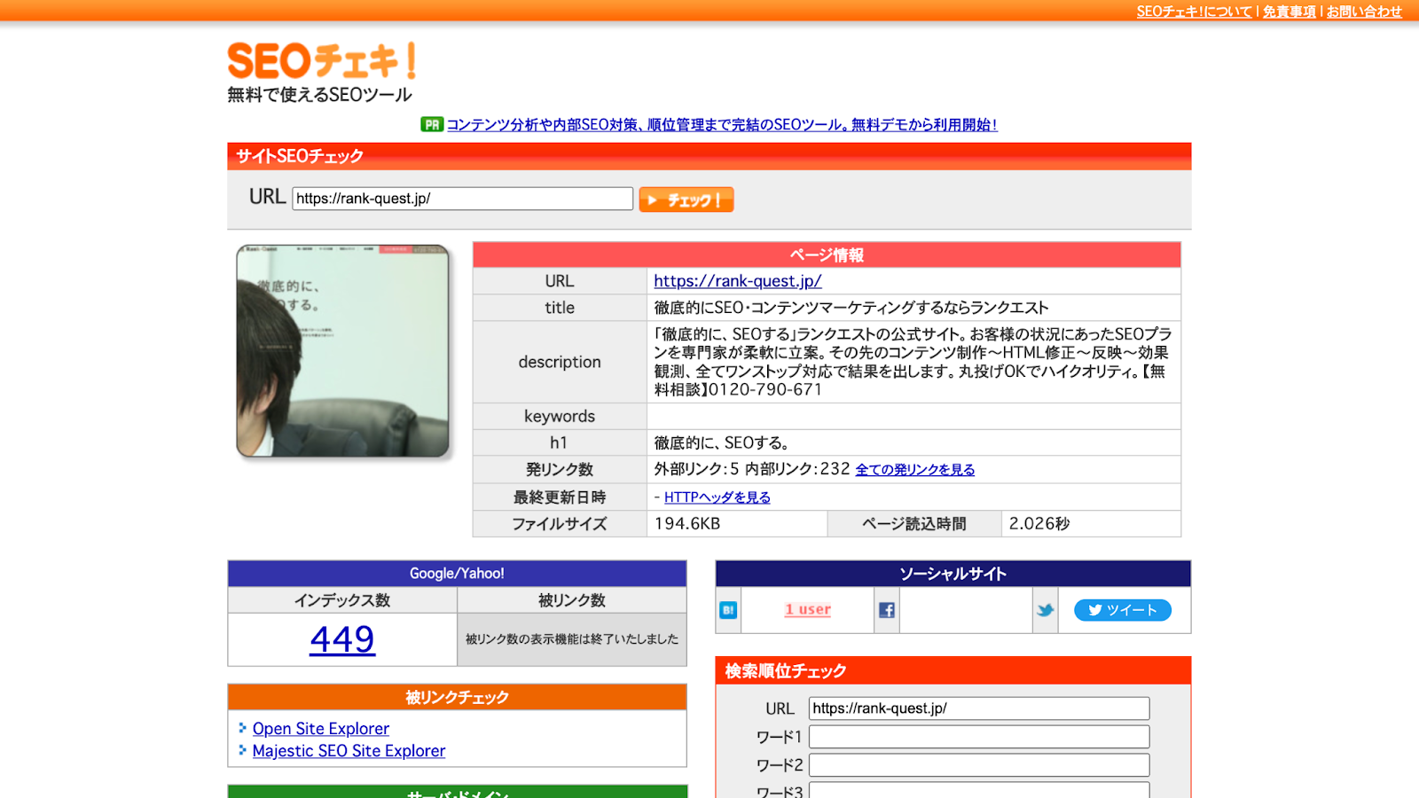Viewport: 1419px width, 798px height.
Task: Click the 外部リンク:5 内部リンク:232 text
Action: point(752,469)
